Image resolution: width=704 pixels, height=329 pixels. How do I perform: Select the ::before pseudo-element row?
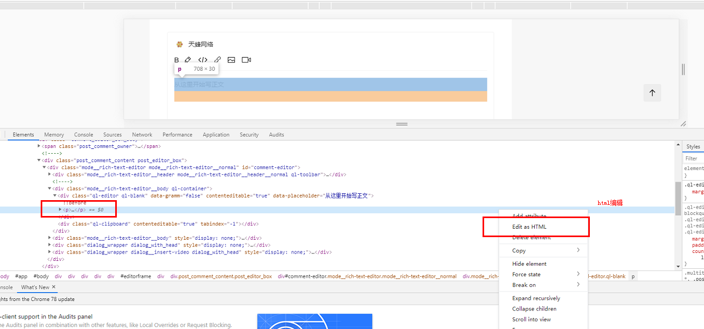[x=75, y=203]
